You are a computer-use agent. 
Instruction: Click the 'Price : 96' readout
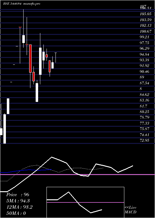point(18,195)
